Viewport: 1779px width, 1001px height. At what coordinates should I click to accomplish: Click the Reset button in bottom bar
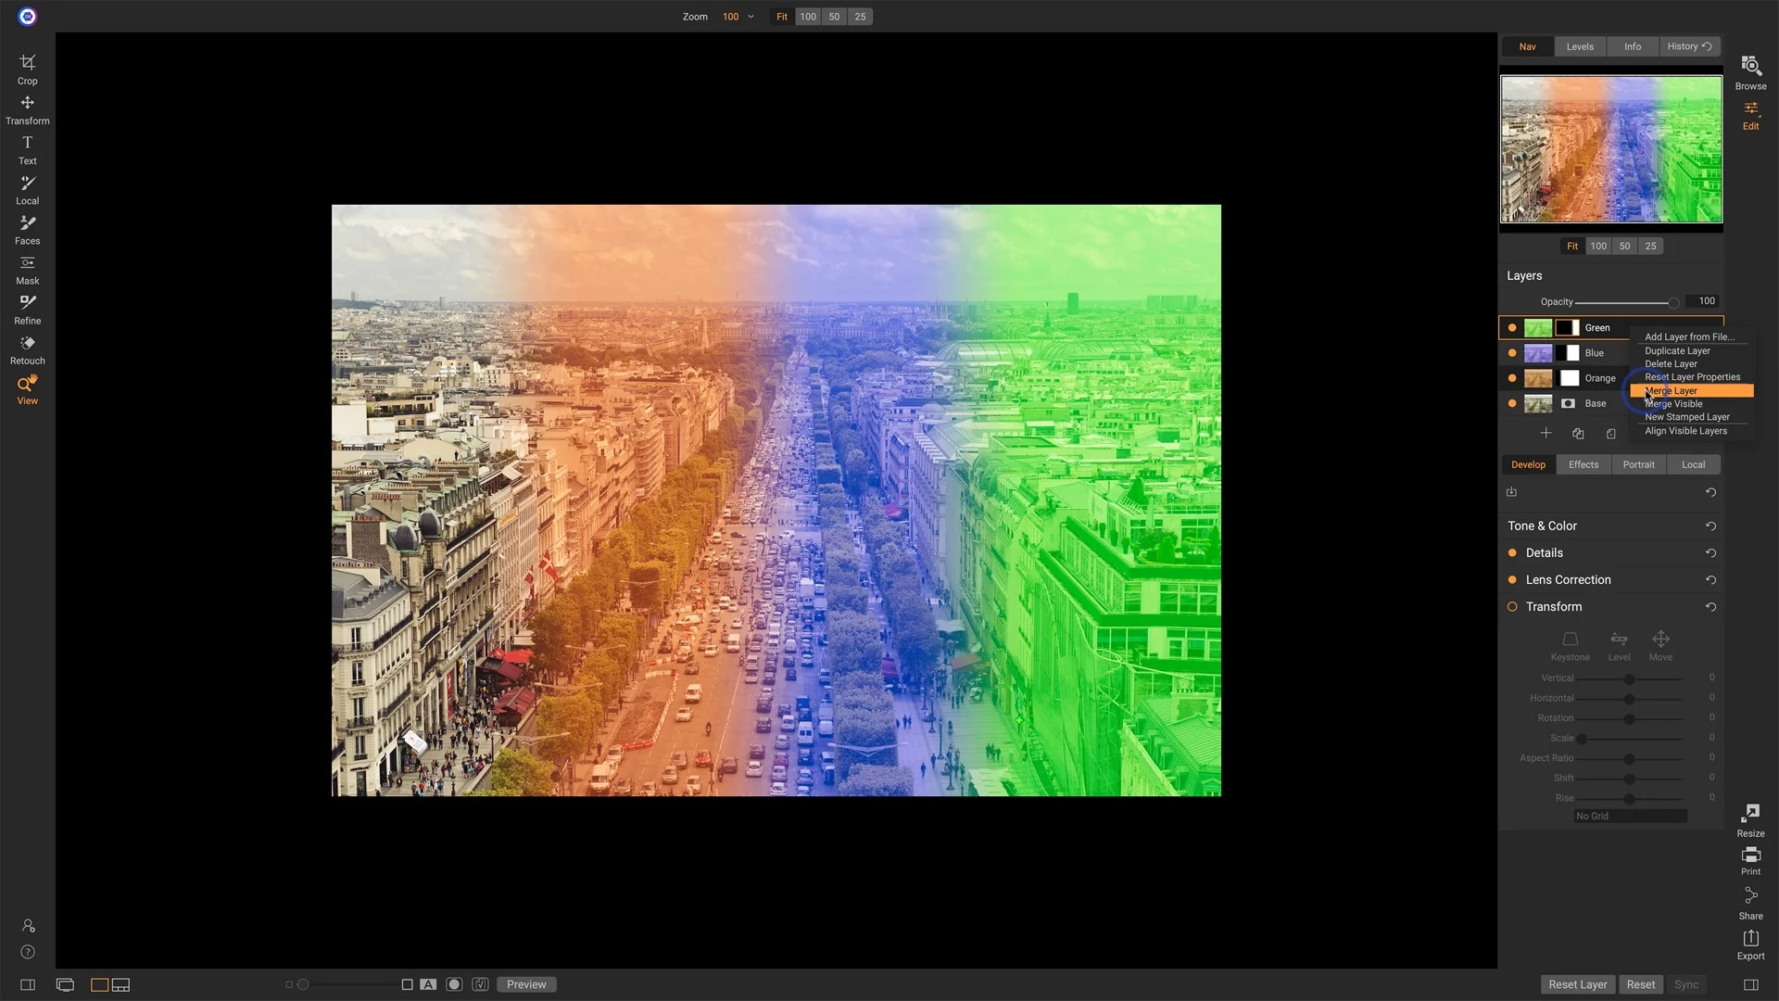pos(1640,984)
